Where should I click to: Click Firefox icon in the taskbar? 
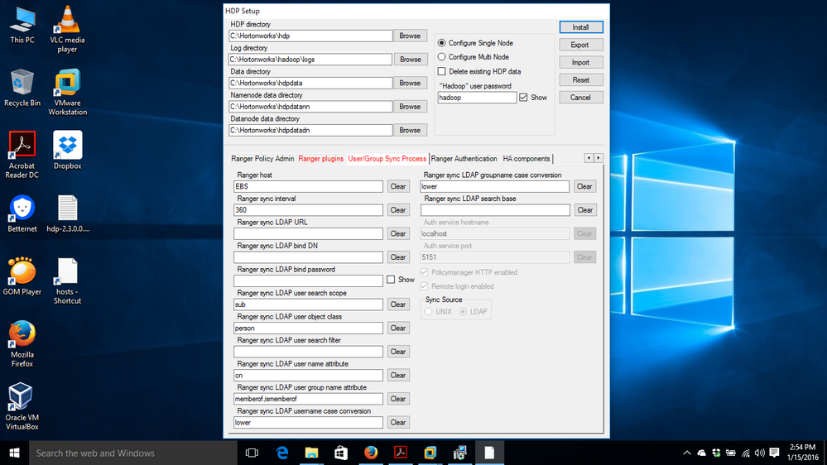[370, 453]
